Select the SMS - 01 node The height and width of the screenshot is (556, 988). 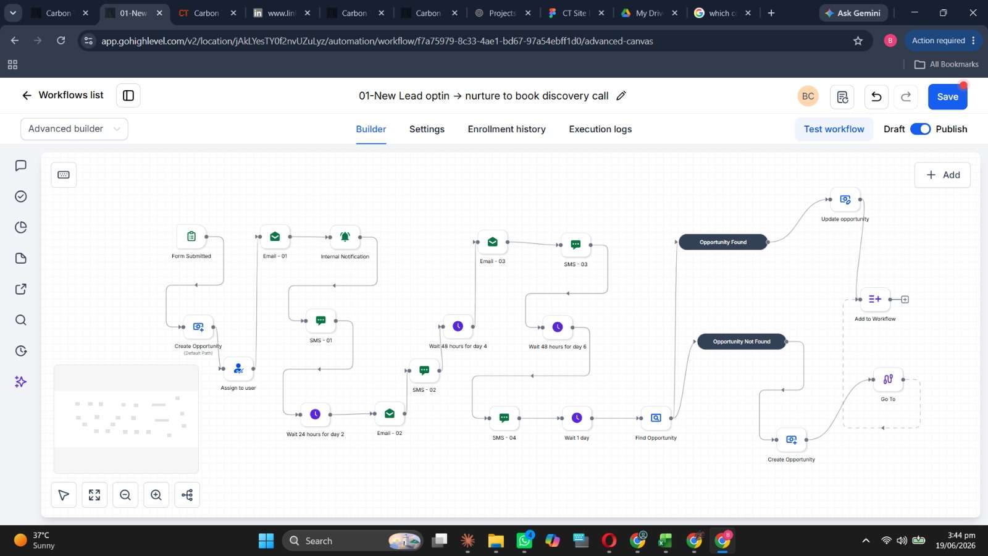[321, 321]
